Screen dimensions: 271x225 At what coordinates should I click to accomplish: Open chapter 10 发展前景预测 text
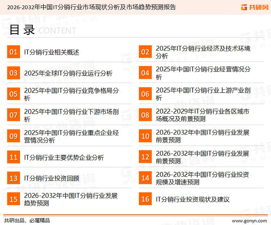click(x=202, y=136)
